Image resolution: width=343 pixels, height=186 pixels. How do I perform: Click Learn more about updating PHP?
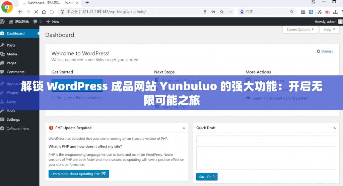click(x=79, y=174)
